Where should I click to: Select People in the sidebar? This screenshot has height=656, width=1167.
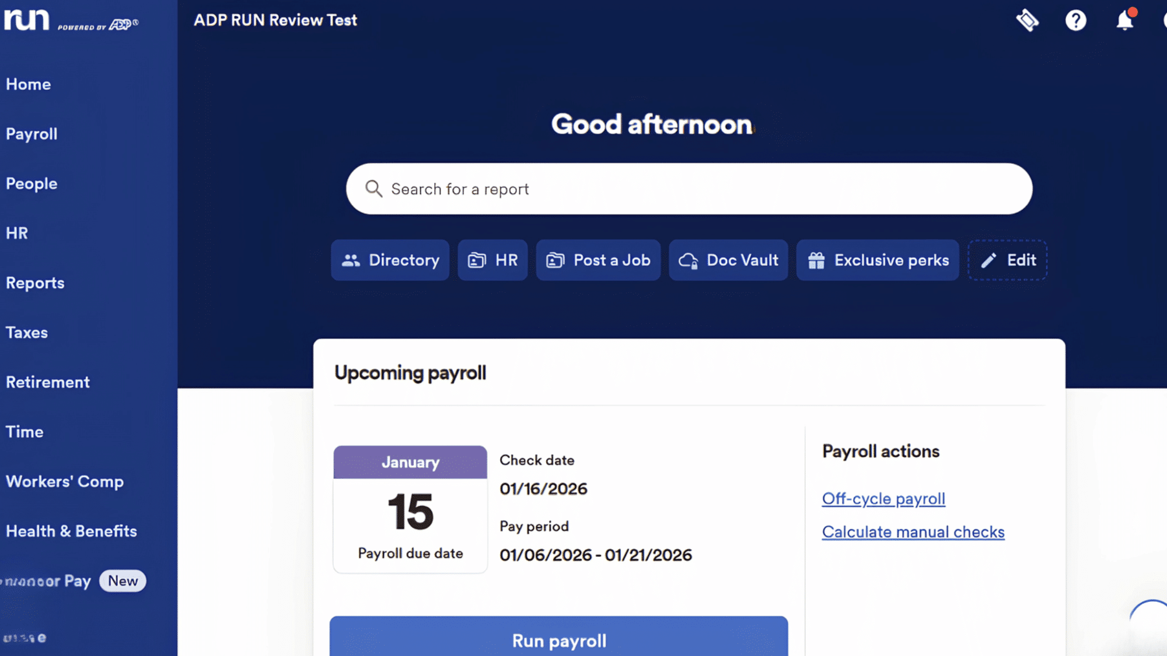point(32,183)
